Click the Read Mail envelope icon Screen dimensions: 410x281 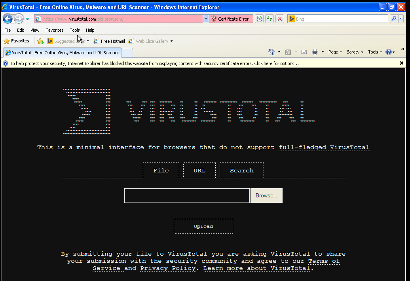304,52
